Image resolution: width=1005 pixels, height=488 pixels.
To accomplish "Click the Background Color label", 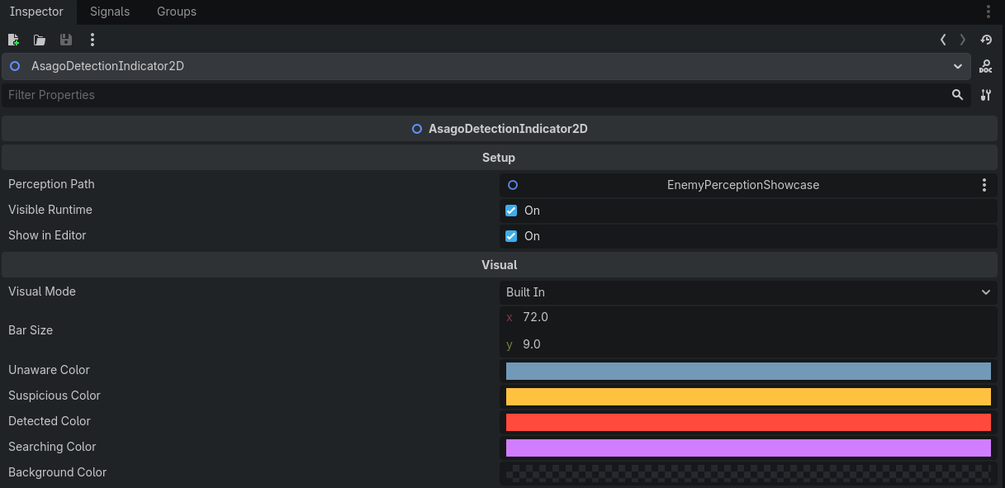I will pos(58,472).
